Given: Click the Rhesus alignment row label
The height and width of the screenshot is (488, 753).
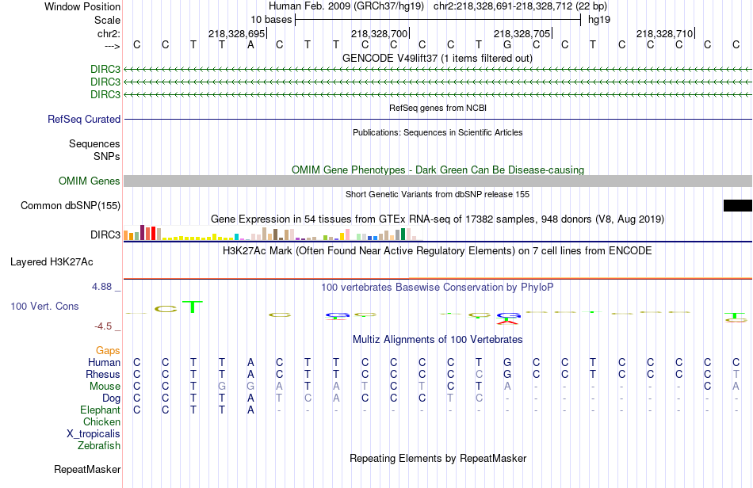Looking at the screenshot, I should point(103,374).
